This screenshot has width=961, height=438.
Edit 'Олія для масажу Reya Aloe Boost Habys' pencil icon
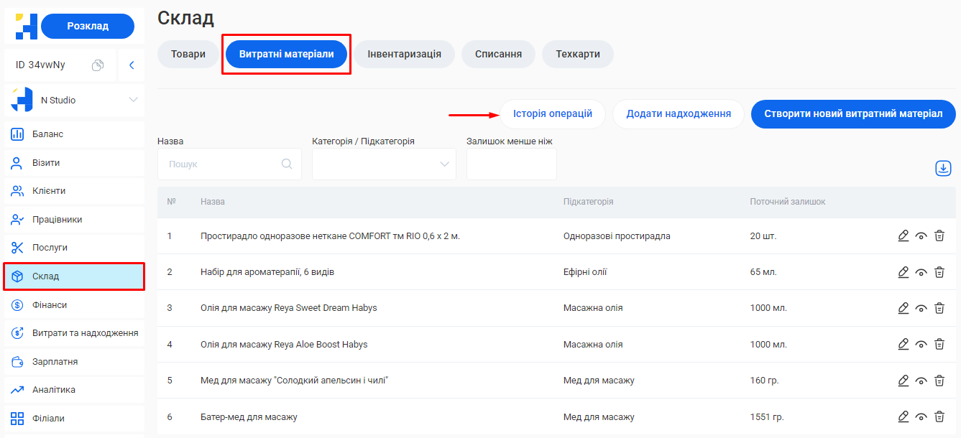(x=903, y=344)
